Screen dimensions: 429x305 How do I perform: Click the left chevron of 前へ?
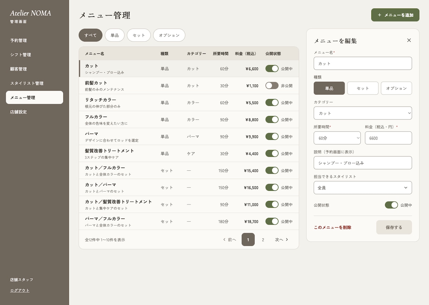tap(224, 240)
